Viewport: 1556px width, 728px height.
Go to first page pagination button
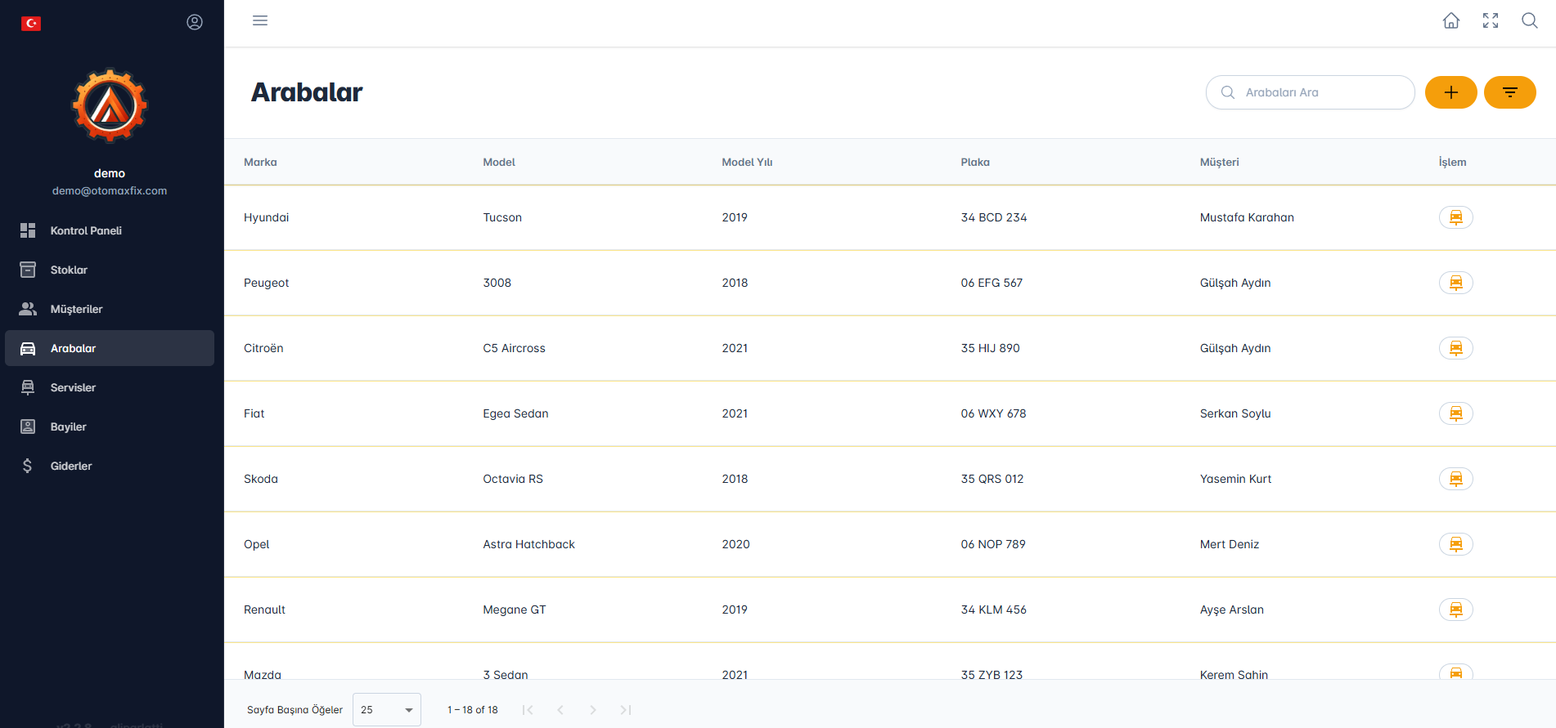(528, 709)
